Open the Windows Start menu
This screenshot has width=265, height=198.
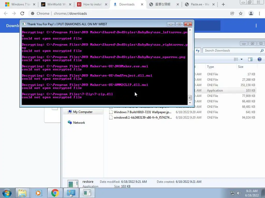pos(7,193)
